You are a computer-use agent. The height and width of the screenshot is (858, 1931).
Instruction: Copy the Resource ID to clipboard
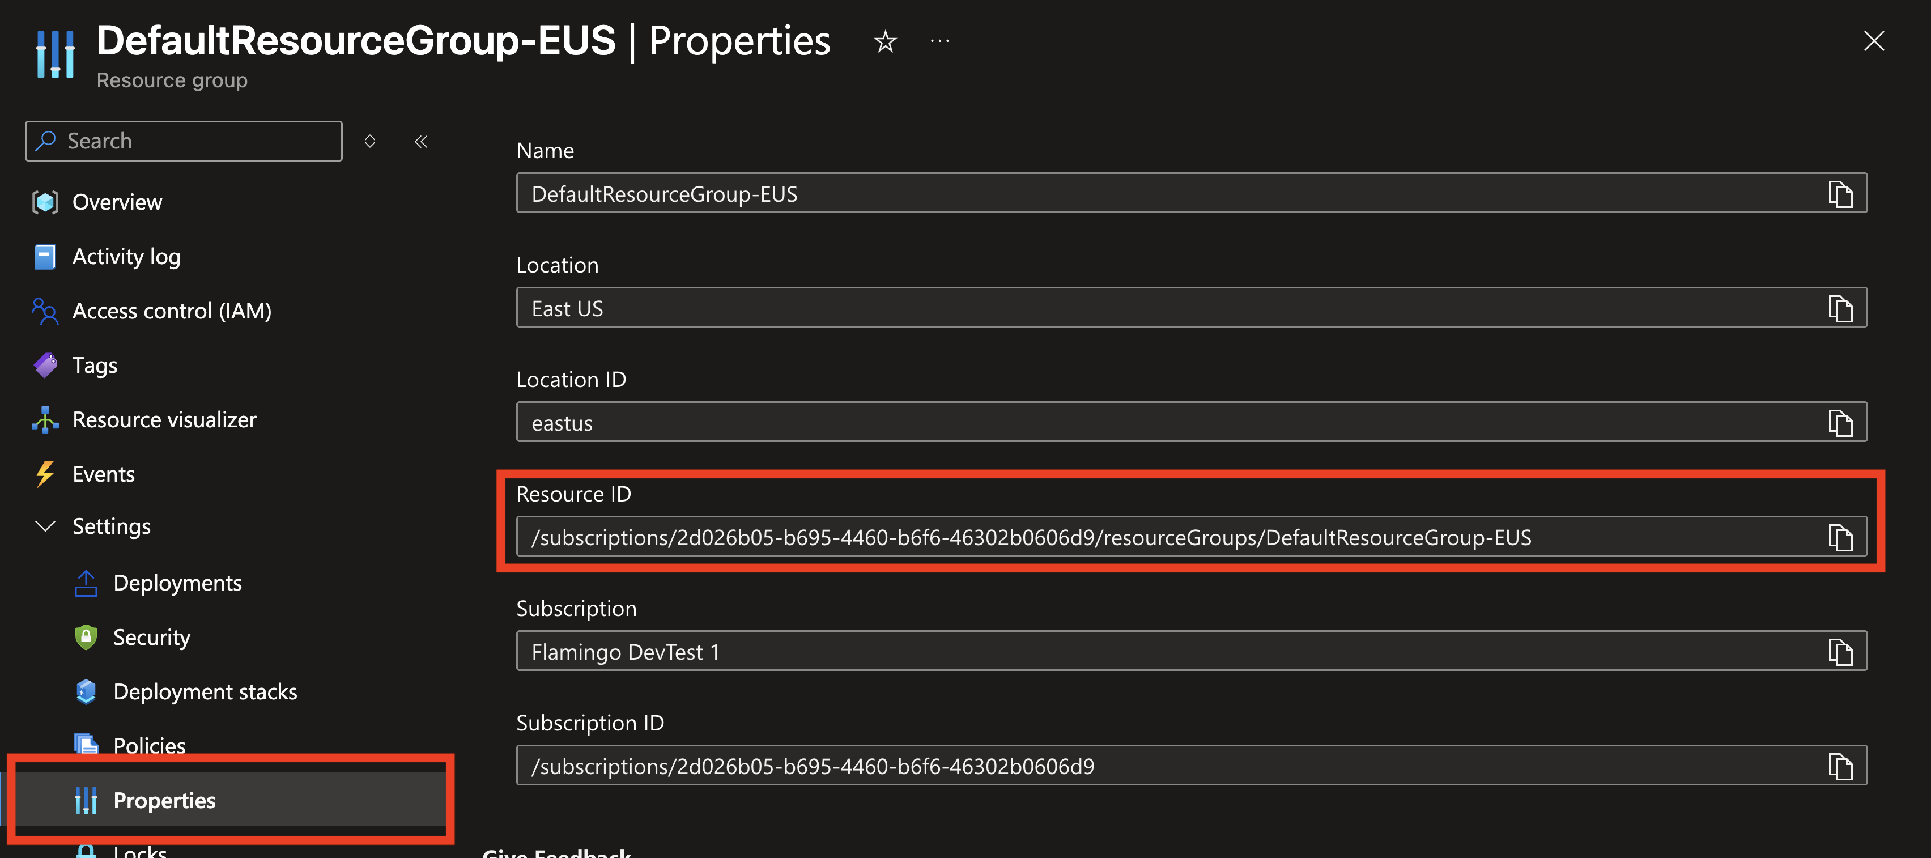pos(1840,537)
